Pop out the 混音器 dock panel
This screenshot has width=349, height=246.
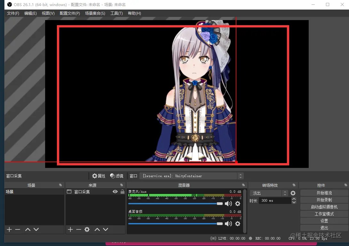[243, 185]
